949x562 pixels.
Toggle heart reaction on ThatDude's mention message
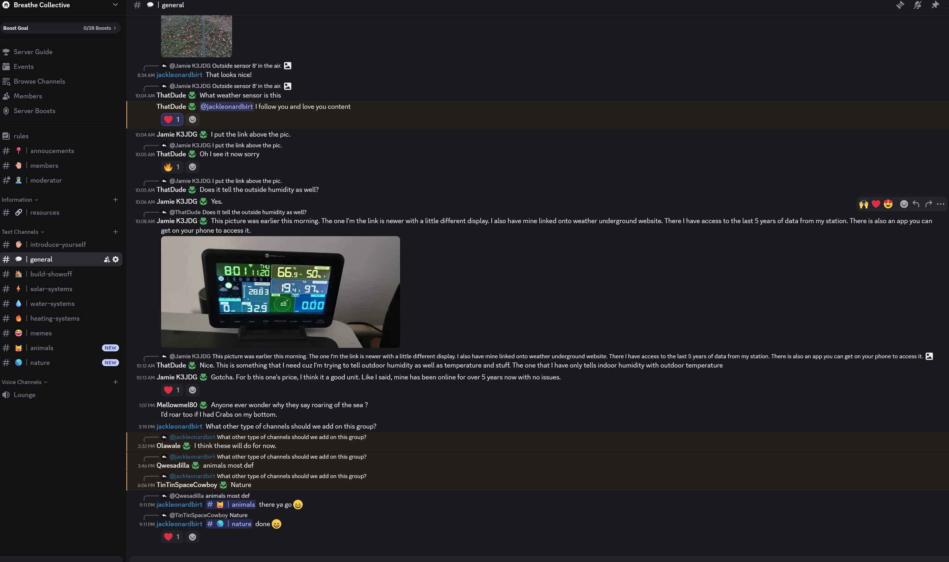click(x=172, y=119)
